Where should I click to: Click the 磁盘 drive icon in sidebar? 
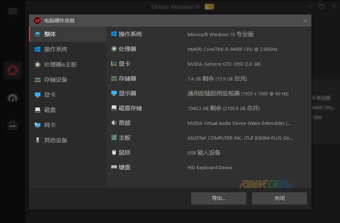tap(37, 110)
